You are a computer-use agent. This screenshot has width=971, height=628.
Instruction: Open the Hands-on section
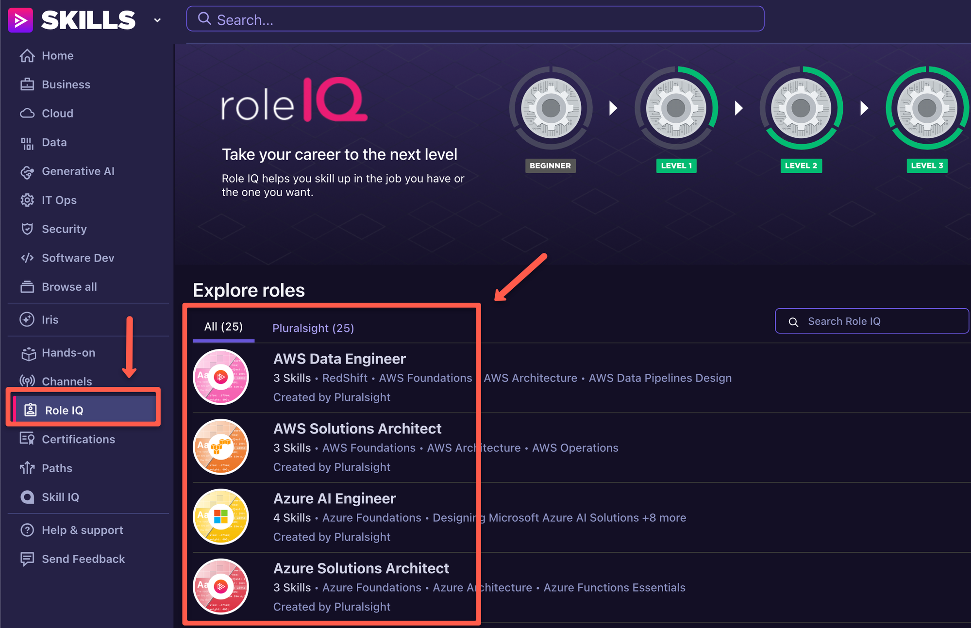point(68,353)
